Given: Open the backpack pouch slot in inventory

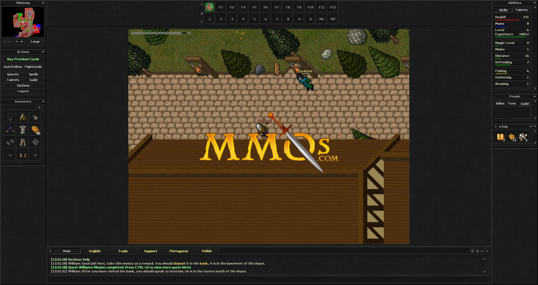Looking at the screenshot, I should 36,117.
